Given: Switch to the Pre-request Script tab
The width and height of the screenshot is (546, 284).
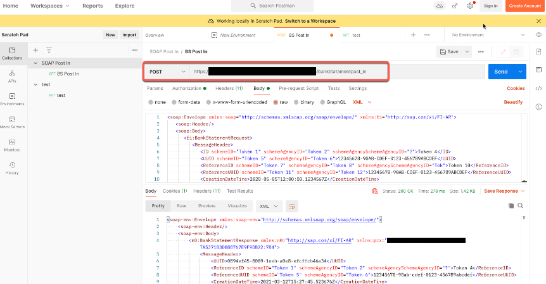Looking at the screenshot, I should tap(298, 88).
